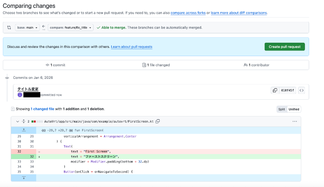This screenshot has width=324, height=187.
Task: Click the Create pull request button
Action: 285,46
